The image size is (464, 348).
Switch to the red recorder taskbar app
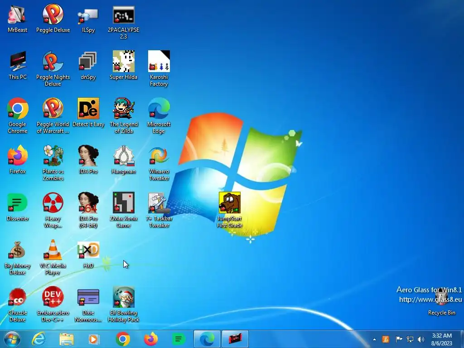[235, 339]
